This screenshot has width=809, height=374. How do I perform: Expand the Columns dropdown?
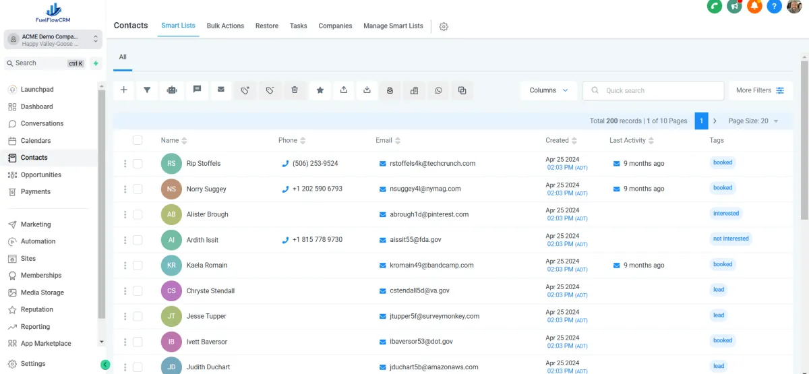[x=549, y=90]
